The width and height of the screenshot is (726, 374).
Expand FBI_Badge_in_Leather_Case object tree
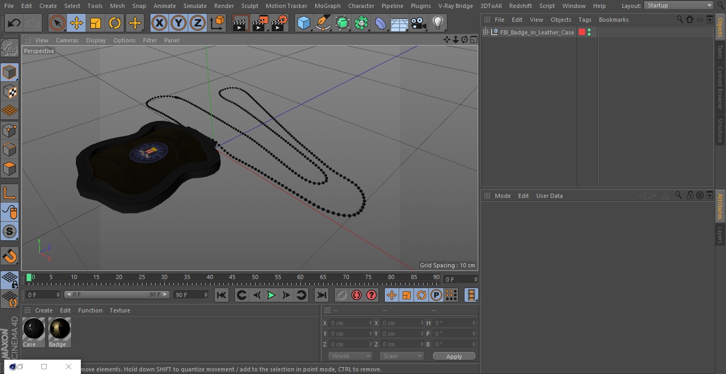(x=485, y=32)
